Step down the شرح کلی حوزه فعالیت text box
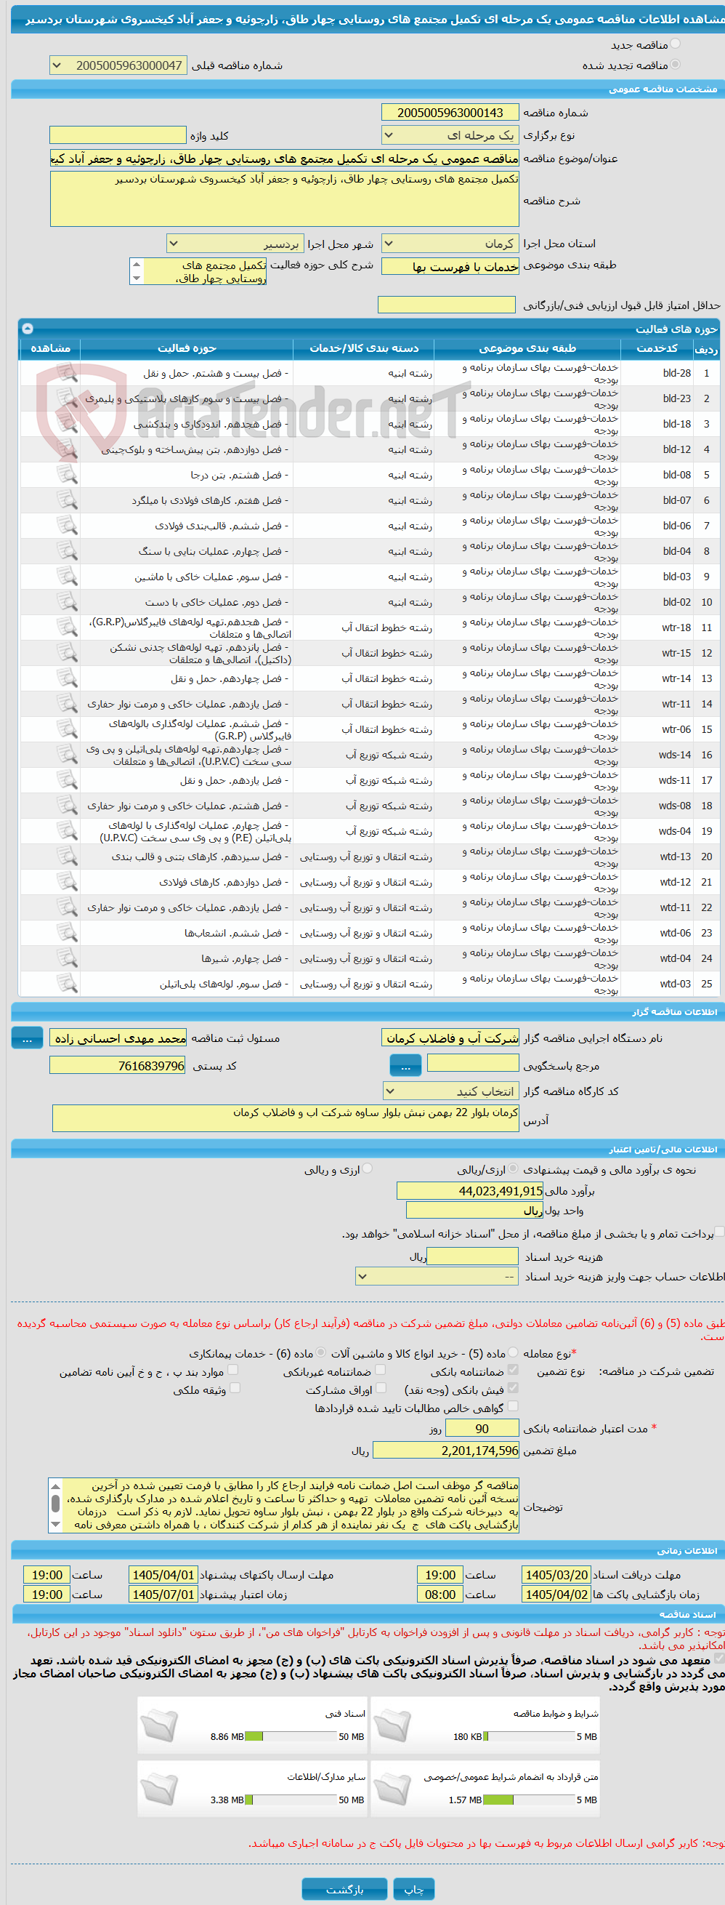 point(136,278)
